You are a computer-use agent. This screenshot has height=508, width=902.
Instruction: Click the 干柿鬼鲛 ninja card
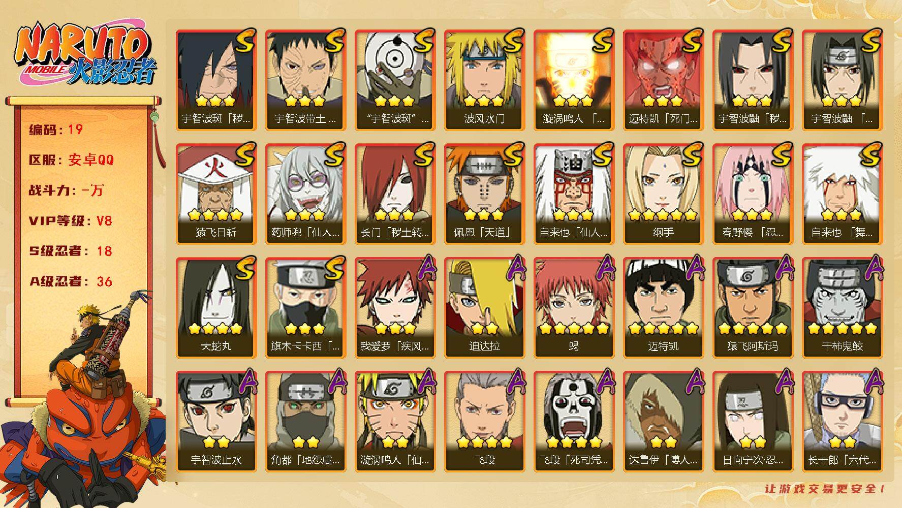pos(842,308)
